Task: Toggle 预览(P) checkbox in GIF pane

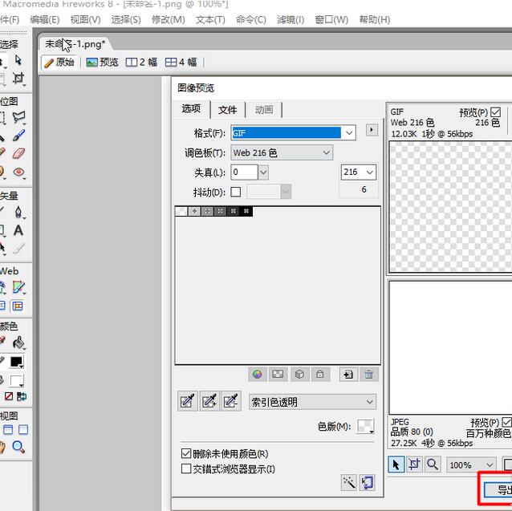Action: pos(496,112)
